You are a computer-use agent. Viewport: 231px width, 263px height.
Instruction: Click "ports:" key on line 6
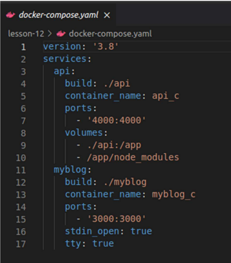point(81,108)
